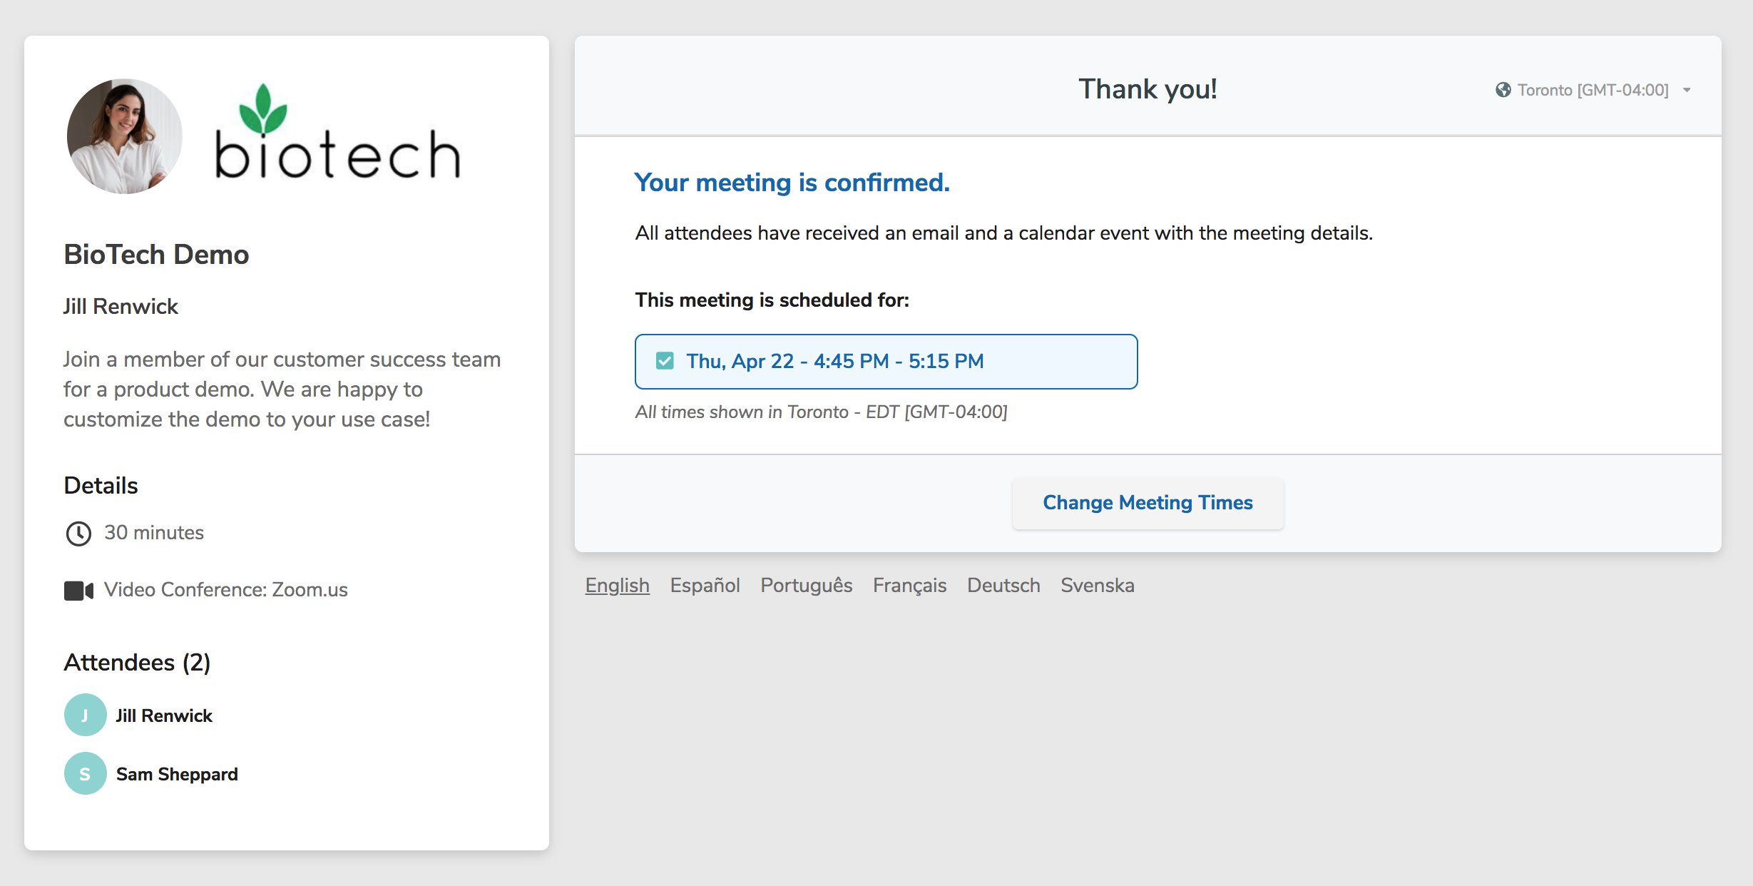Screen dimensions: 1753x886
Task: Click Jill Renwick's profile photo
Action: pyautogui.click(x=124, y=136)
